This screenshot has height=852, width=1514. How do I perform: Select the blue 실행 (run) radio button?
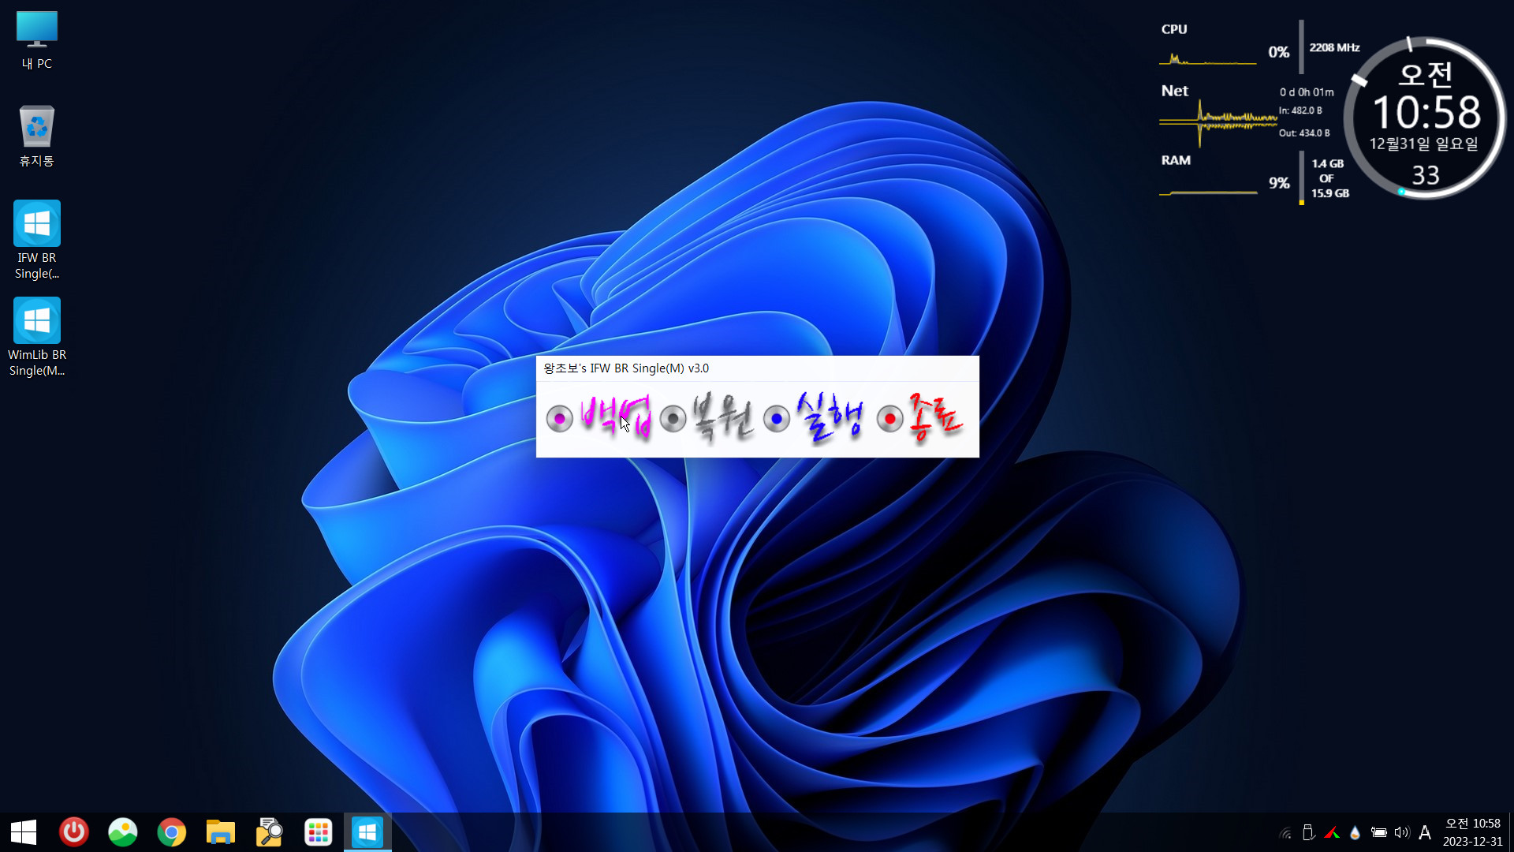point(777,419)
